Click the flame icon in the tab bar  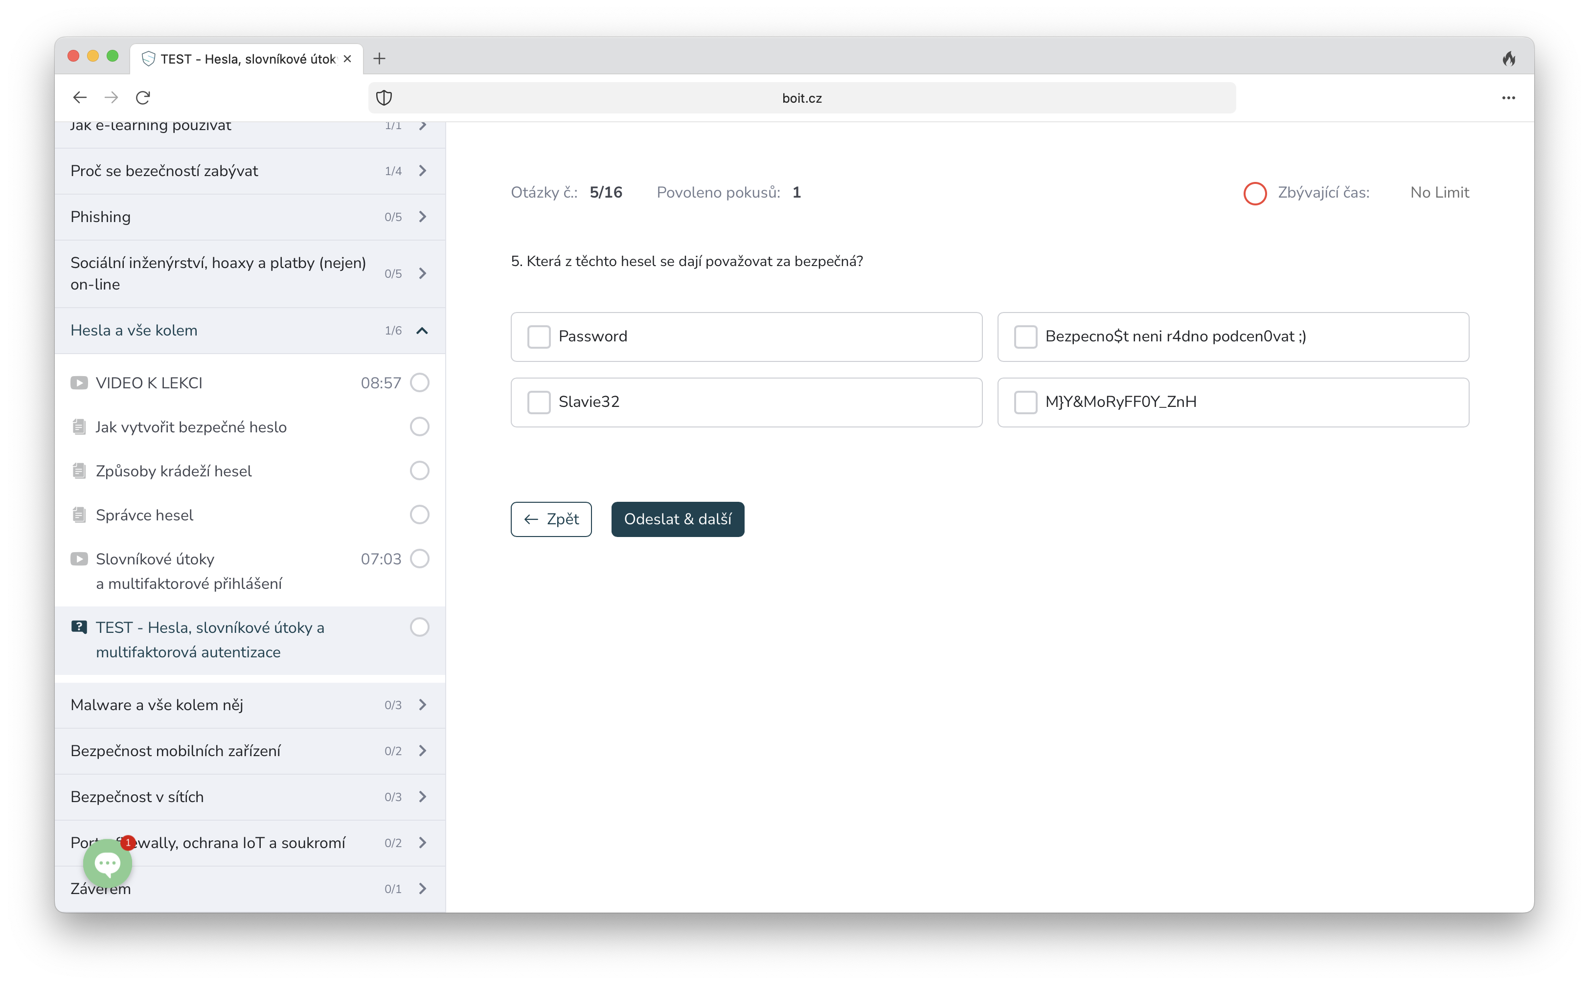click(1509, 59)
